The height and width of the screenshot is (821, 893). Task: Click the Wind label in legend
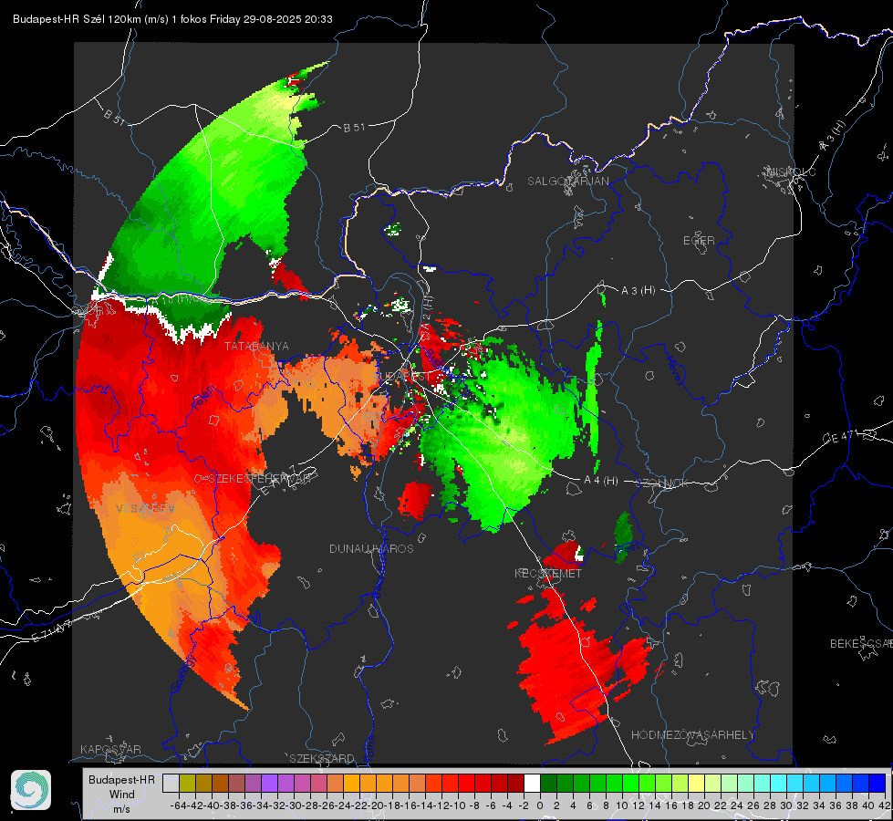[x=121, y=795]
